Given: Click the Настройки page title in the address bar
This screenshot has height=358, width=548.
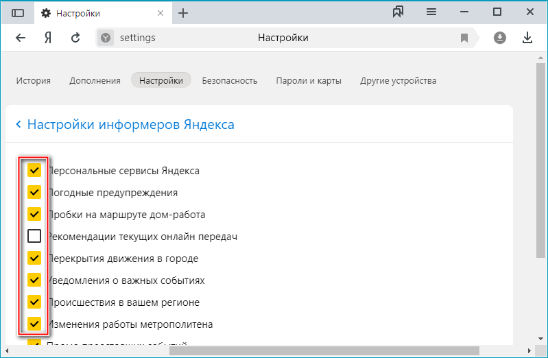Looking at the screenshot, I should [283, 38].
